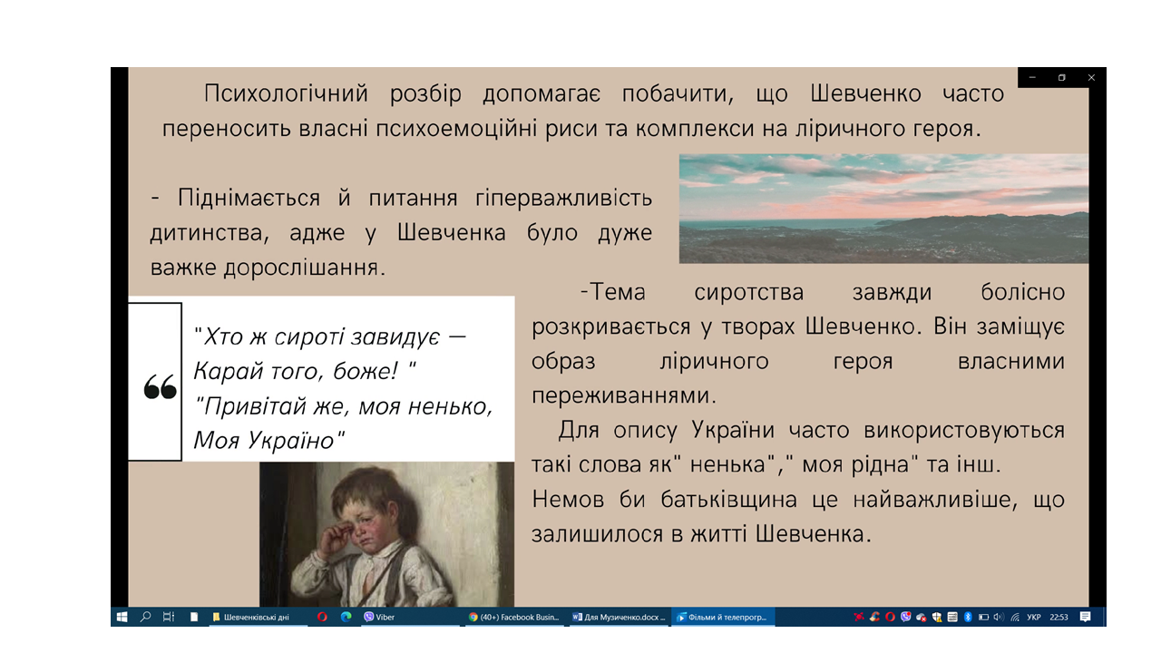Click the battery status tray icon
This screenshot has height=653, width=1161.
[x=982, y=617]
